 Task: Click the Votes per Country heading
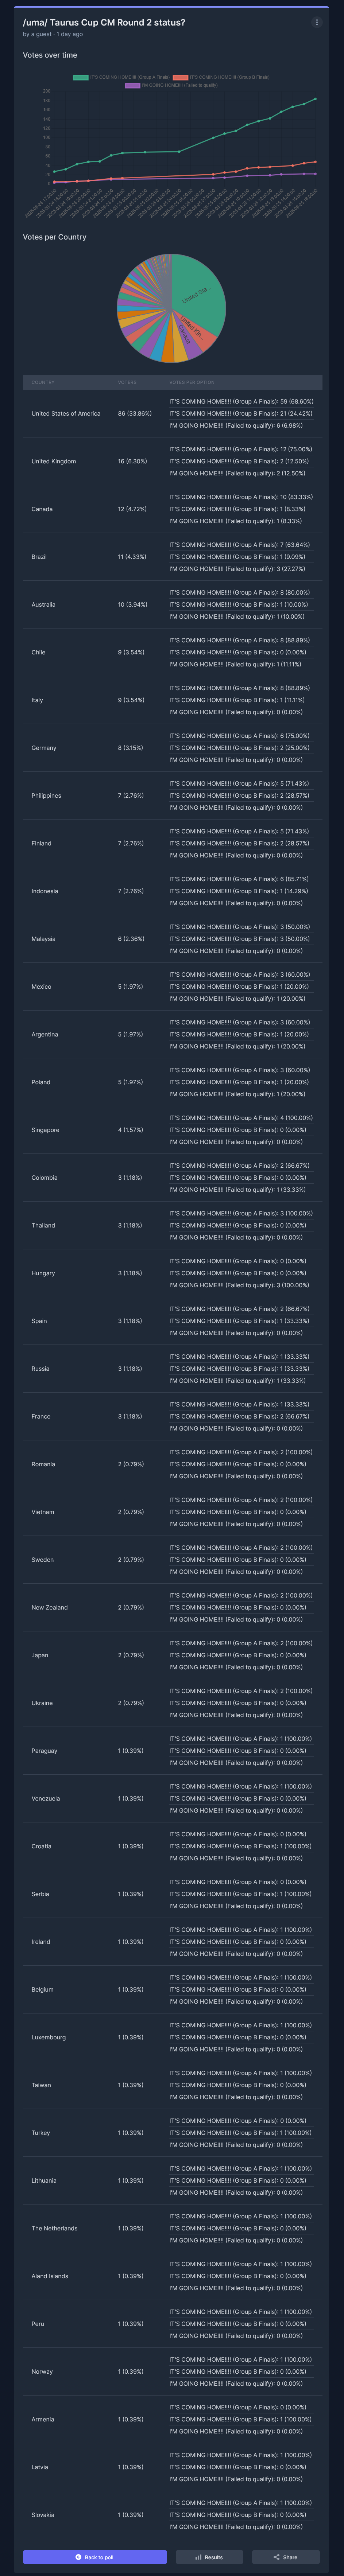point(55,237)
